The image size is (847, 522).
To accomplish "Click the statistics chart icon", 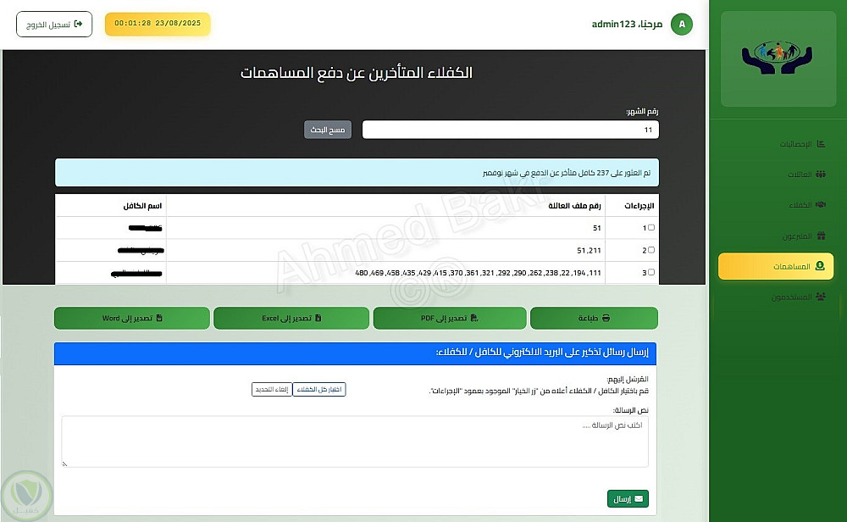I will (x=821, y=144).
